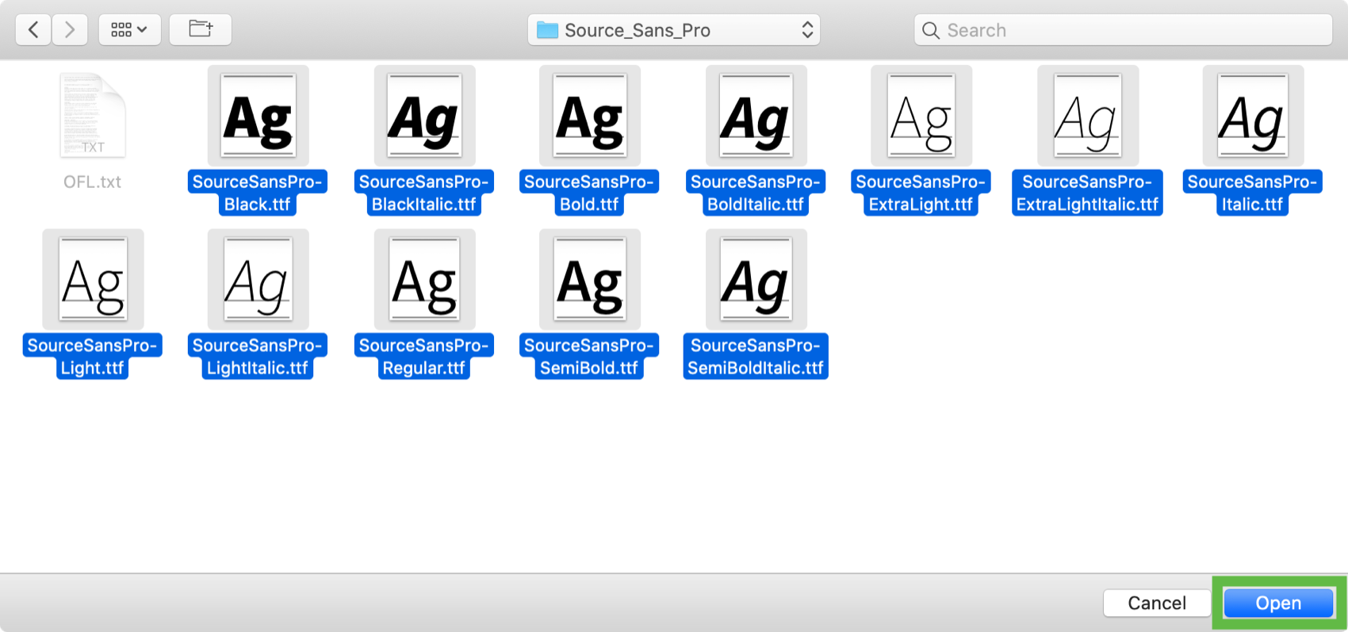Click the forward navigation arrow
The width and height of the screenshot is (1348, 632).
70,30
